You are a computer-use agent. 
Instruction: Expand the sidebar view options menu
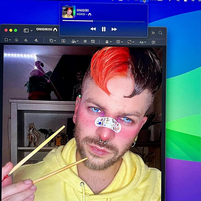(x=28, y=30)
